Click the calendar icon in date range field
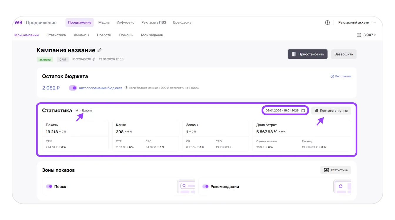Image resolution: width=395 pixels, height=220 pixels. click(x=303, y=111)
